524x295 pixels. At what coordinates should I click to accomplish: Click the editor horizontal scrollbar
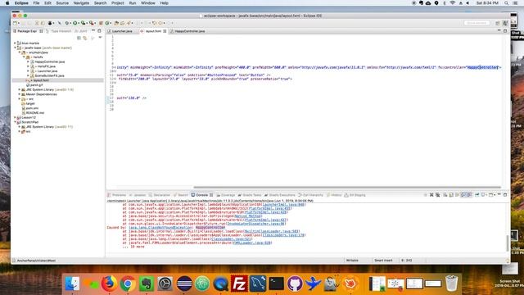click(x=347, y=188)
